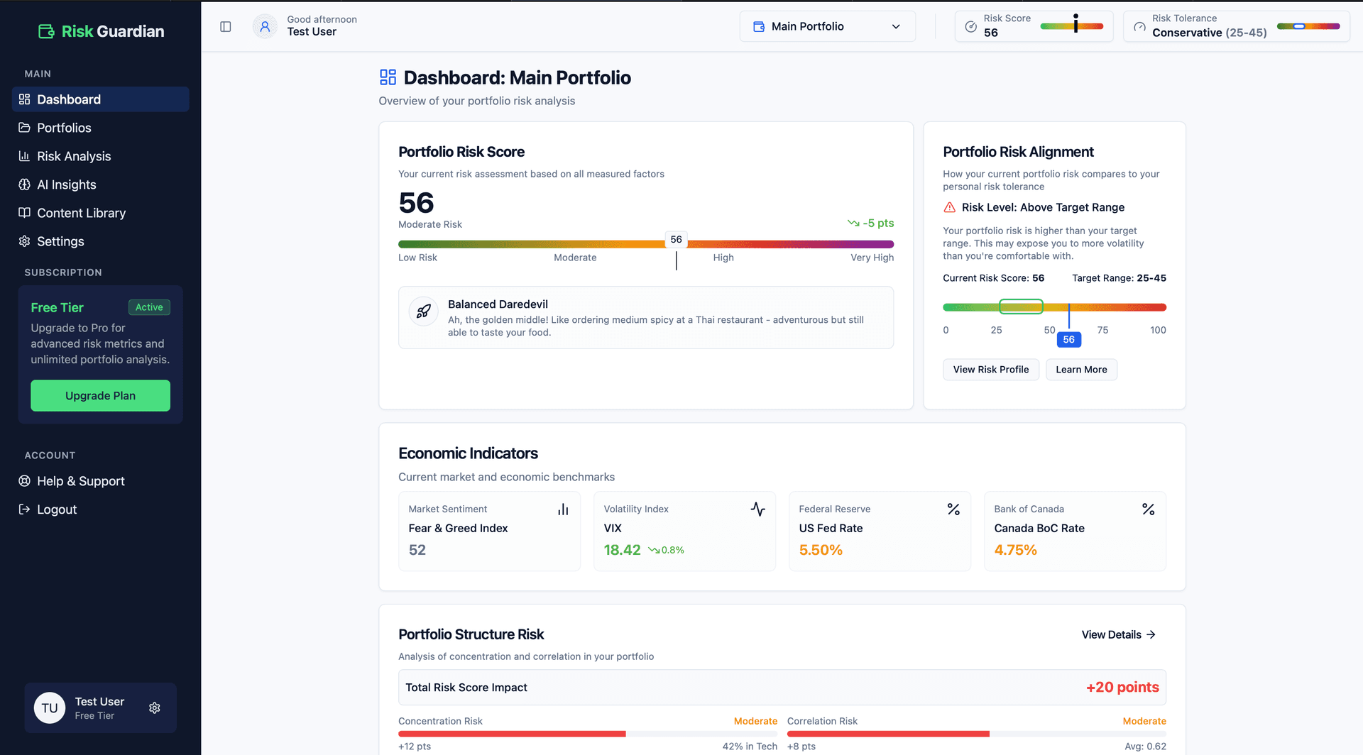Open user settings gear beside Test User
This screenshot has height=755, width=1363.
[x=155, y=707]
